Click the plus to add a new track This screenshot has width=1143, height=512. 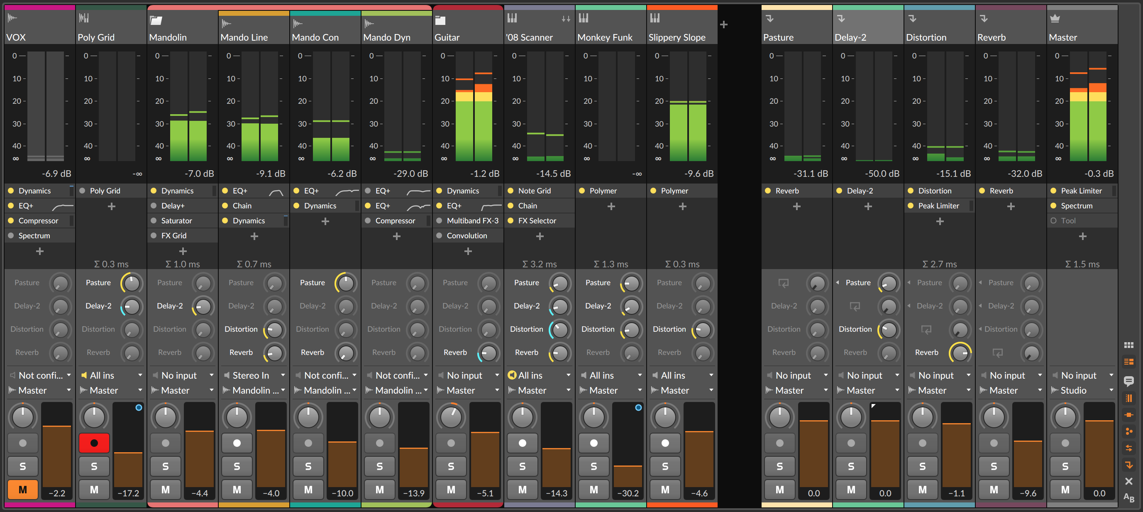point(724,25)
